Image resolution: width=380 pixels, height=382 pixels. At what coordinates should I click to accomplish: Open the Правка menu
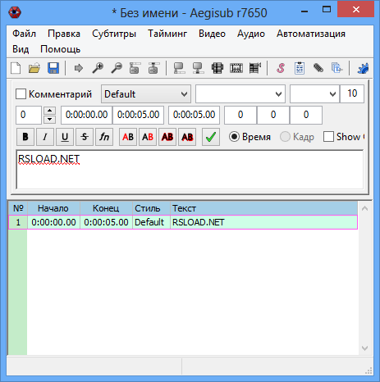point(64,34)
